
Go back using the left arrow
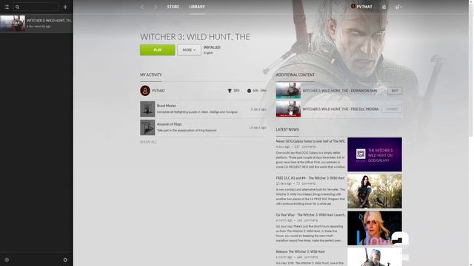tap(142, 7)
